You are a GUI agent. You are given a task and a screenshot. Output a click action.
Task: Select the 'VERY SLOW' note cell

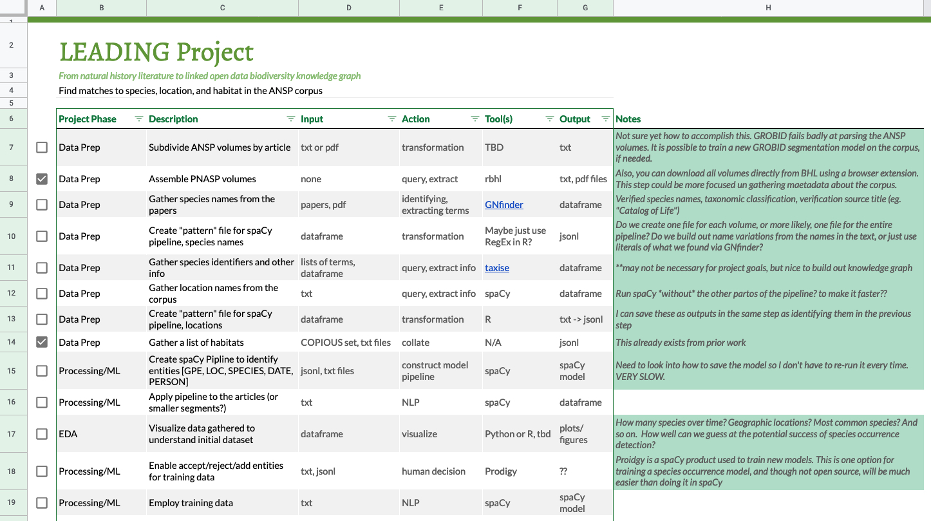769,371
